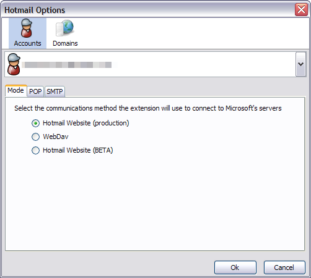Click the blurred account email entry

pos(67,65)
